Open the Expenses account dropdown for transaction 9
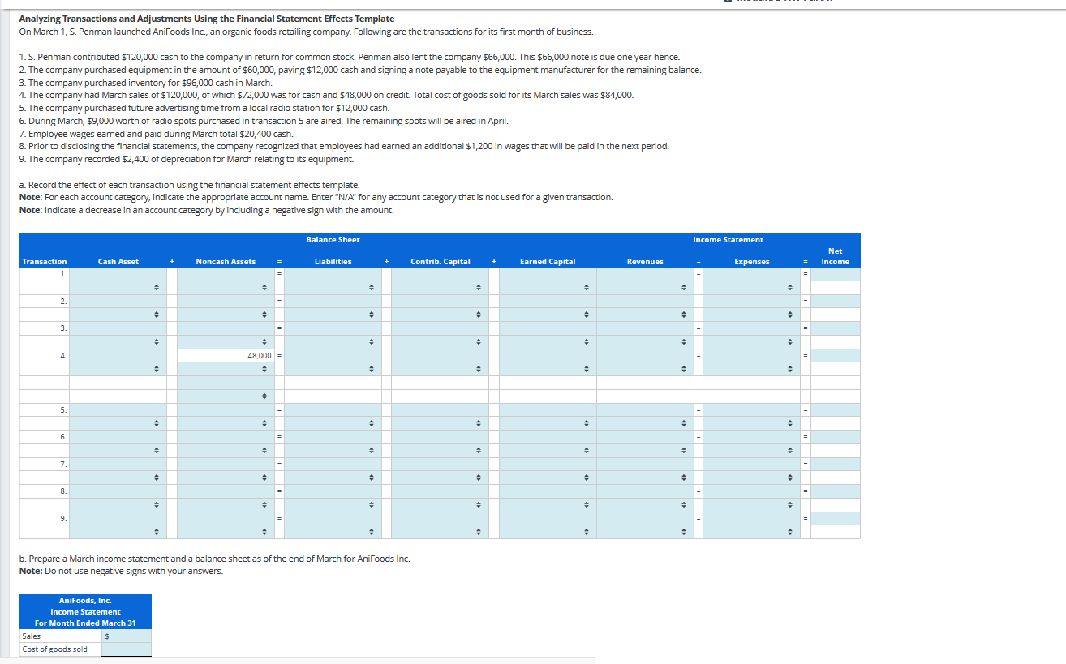Image resolution: width=1066 pixels, height=664 pixels. click(x=791, y=532)
